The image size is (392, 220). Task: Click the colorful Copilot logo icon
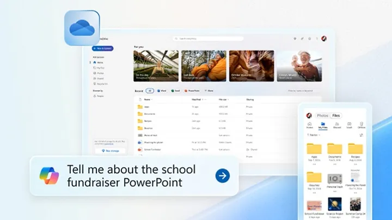pyautogui.click(x=49, y=175)
